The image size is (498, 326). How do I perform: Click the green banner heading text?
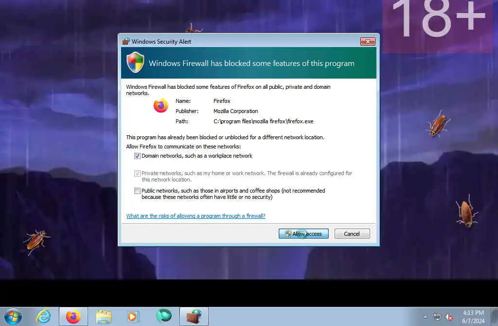(251, 64)
